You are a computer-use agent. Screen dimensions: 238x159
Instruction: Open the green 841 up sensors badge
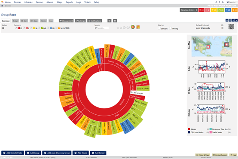point(221,10)
